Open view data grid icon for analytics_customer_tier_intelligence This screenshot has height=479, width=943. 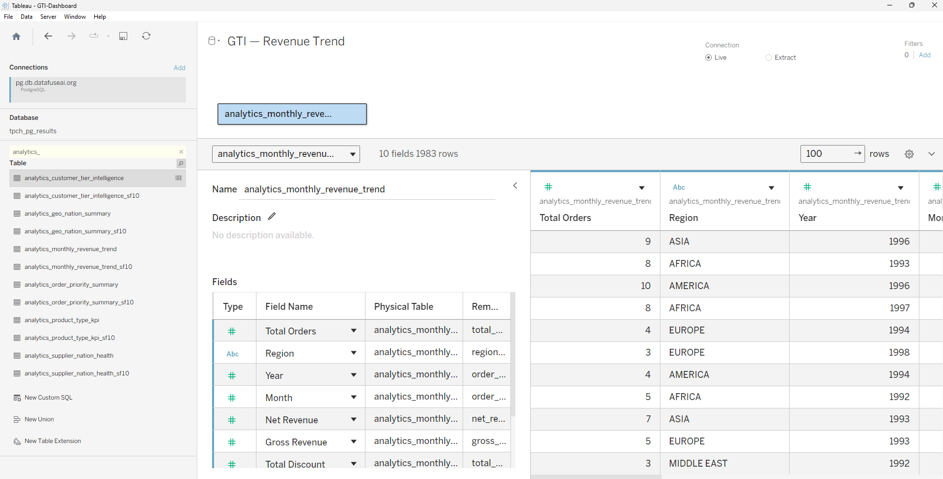coord(179,178)
